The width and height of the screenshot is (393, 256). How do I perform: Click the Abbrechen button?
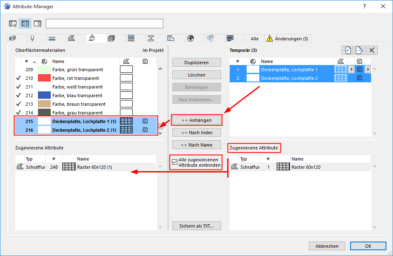point(327,246)
